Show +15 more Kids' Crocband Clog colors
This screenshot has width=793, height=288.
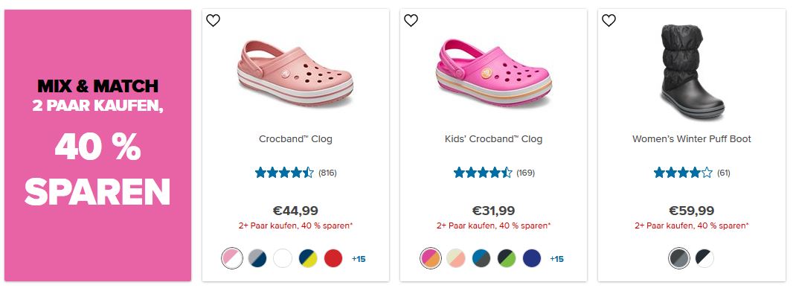tap(557, 259)
